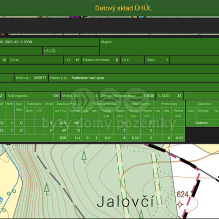This screenshot has height=219, width=219.
Task: Click the OLH field
Action: pyautogui.click(x=132, y=60)
